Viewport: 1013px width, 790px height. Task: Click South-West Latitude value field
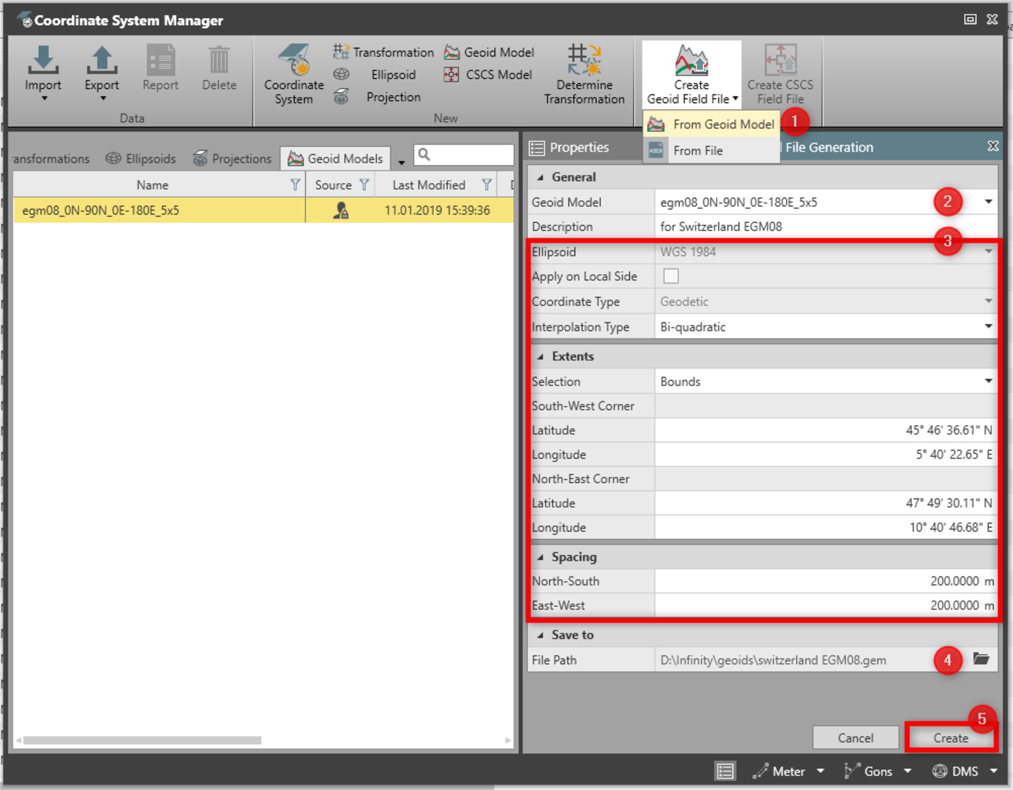pos(826,430)
